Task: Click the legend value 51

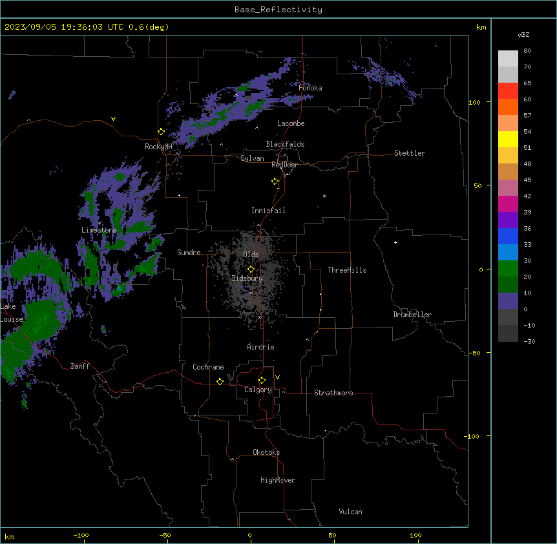Action: (527, 148)
